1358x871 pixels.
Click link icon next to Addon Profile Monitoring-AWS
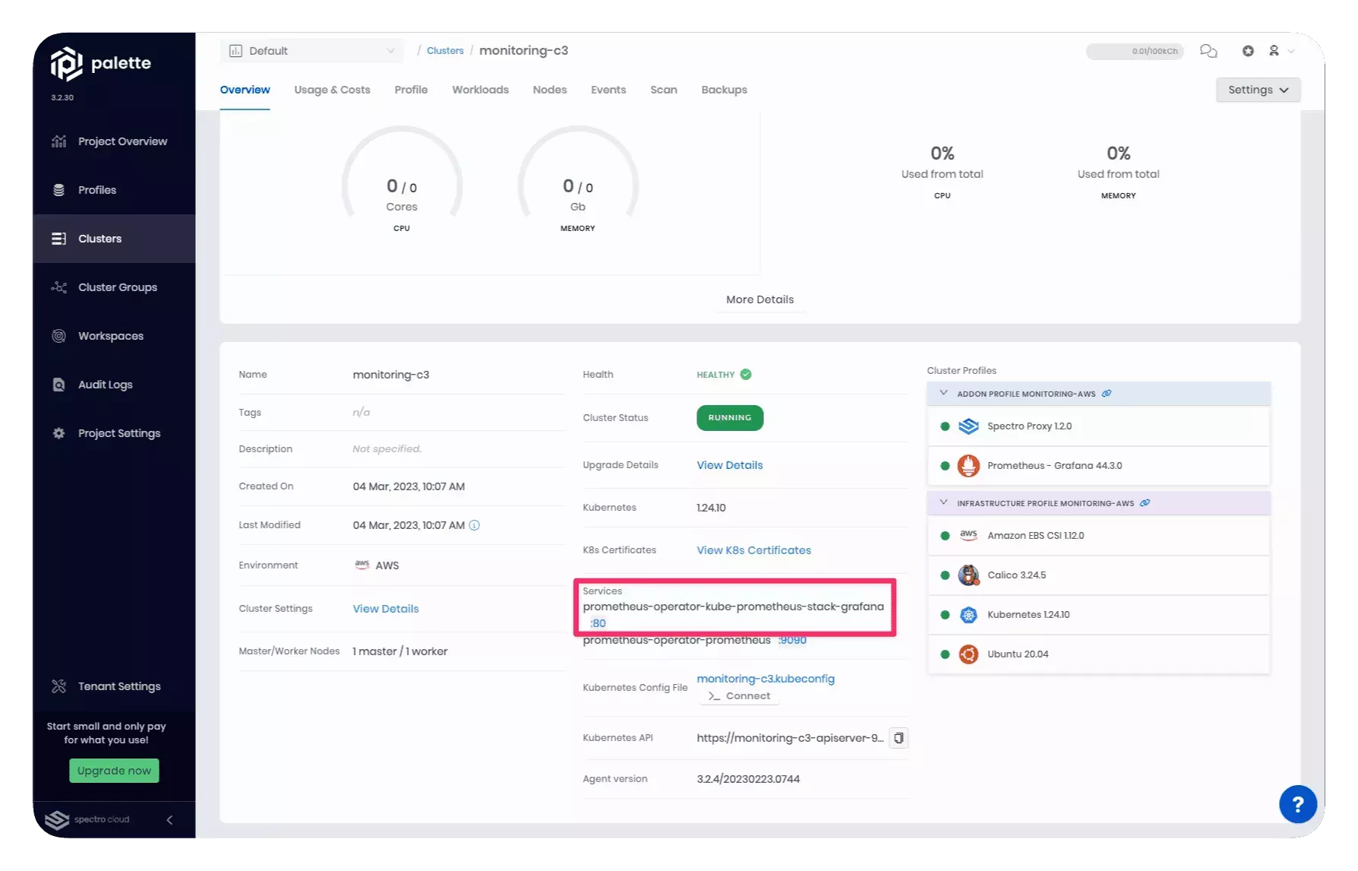(x=1107, y=394)
